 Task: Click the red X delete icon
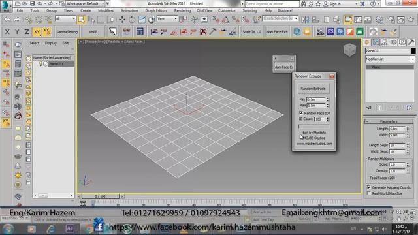(x=203, y=31)
